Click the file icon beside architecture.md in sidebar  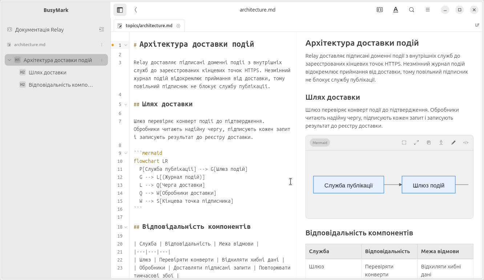(9, 45)
